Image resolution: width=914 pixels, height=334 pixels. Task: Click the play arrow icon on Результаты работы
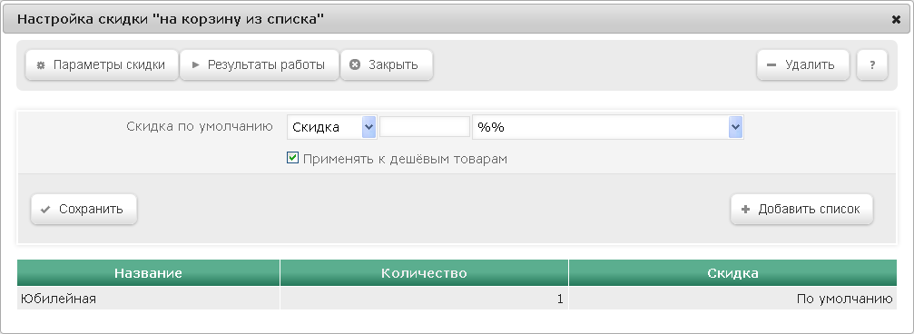click(196, 64)
